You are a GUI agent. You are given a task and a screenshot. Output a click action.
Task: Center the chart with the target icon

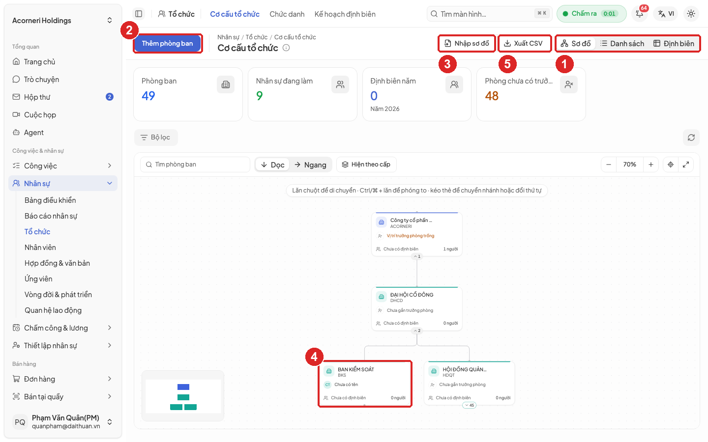click(671, 165)
